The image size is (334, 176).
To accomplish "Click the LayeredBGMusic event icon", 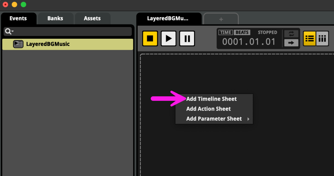I will 18,44.
